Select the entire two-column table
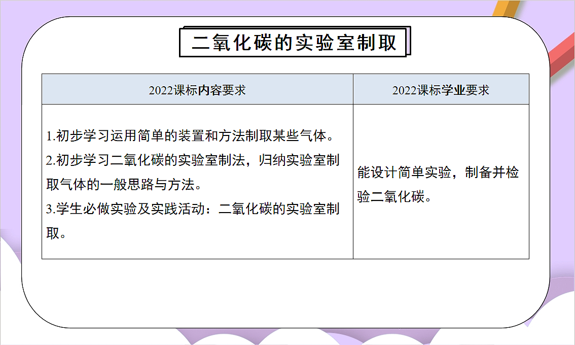Image resolution: width=575 pixels, height=345 pixels. tap(285, 166)
